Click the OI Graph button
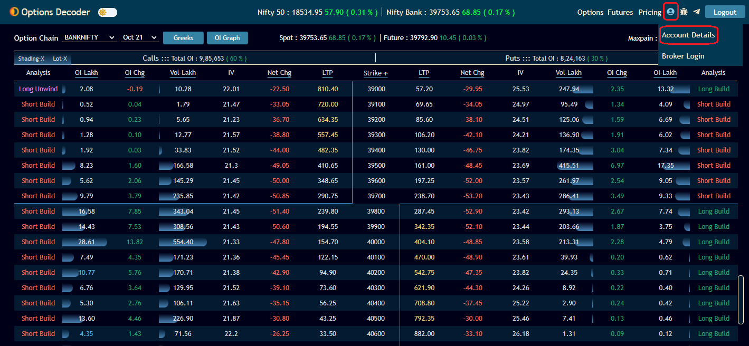 227,38
